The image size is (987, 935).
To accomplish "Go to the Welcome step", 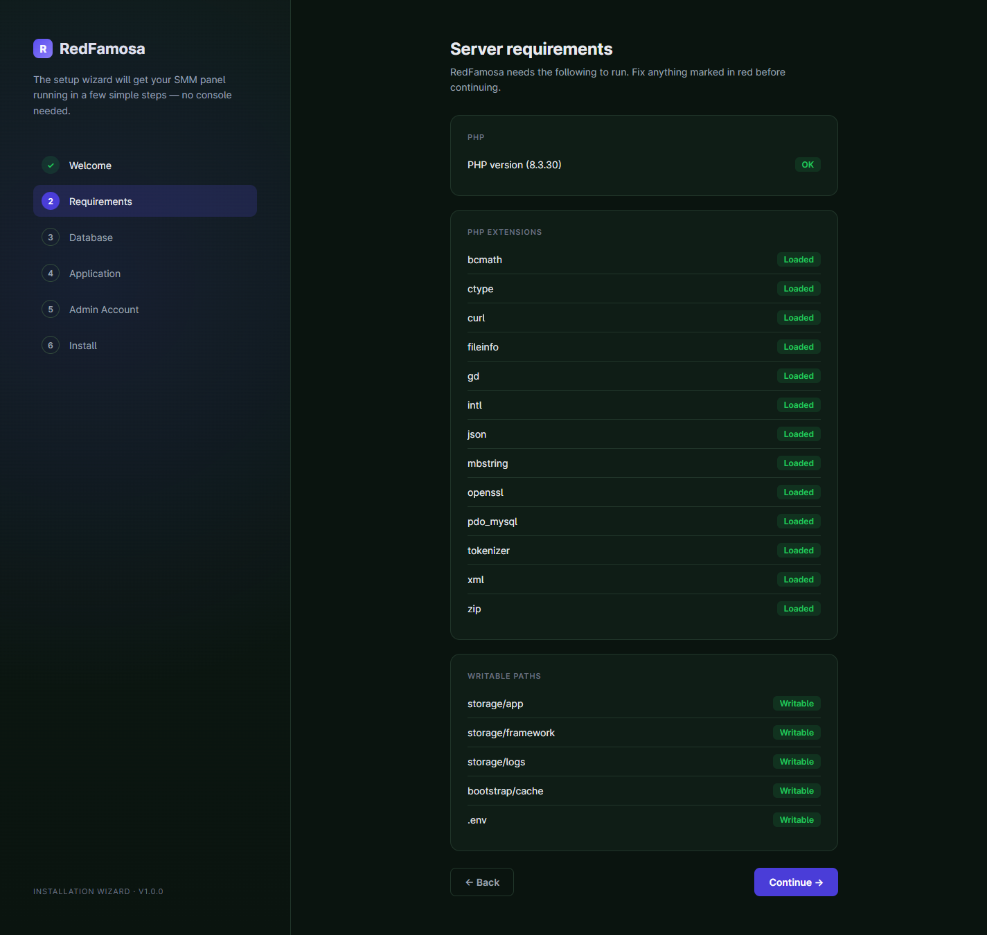I will pyautogui.click(x=145, y=166).
